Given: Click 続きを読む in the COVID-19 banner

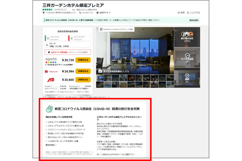Looking at the screenshot, I should [x=194, y=20].
